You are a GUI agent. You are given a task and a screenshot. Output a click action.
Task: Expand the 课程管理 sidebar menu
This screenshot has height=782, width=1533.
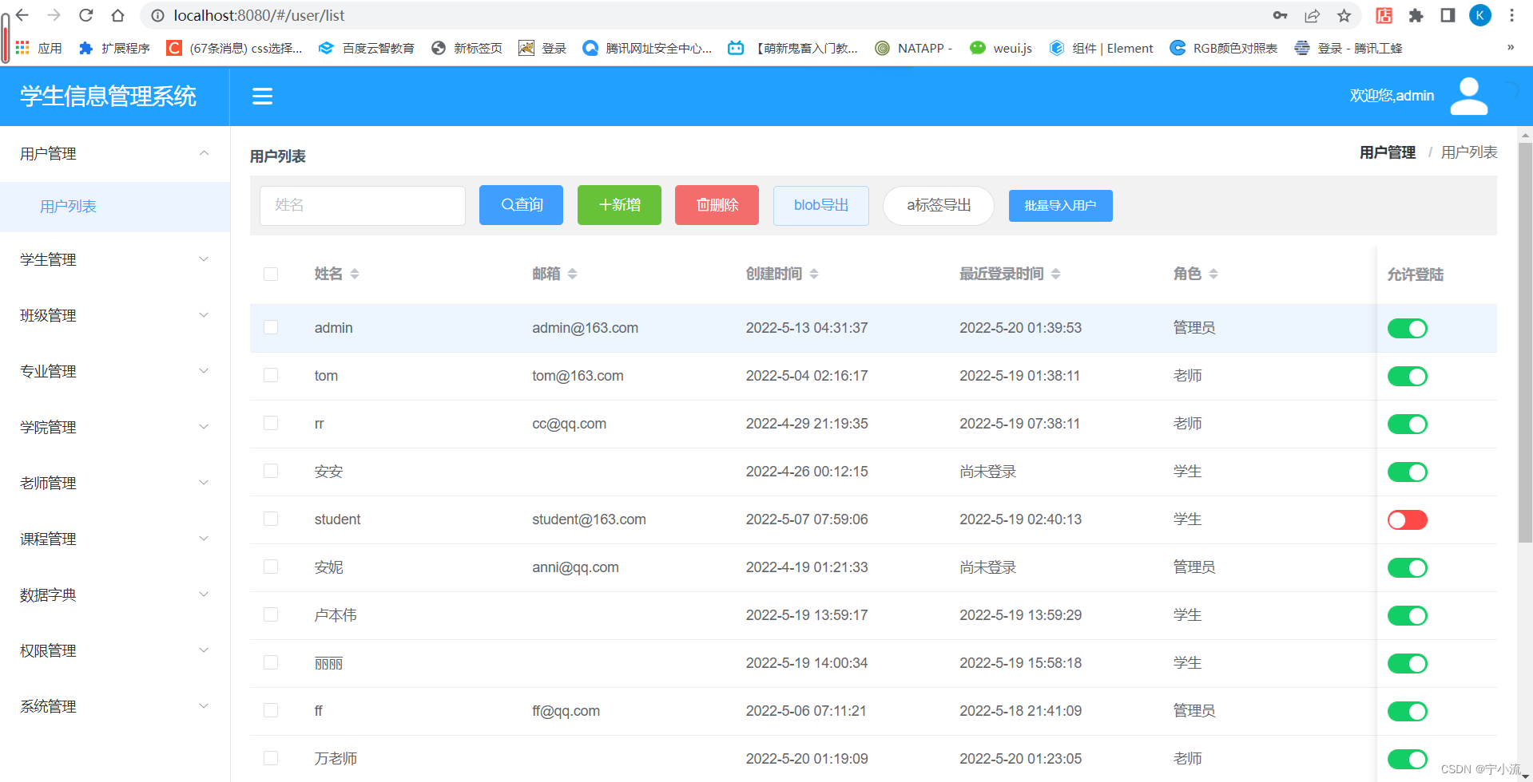[x=115, y=539]
